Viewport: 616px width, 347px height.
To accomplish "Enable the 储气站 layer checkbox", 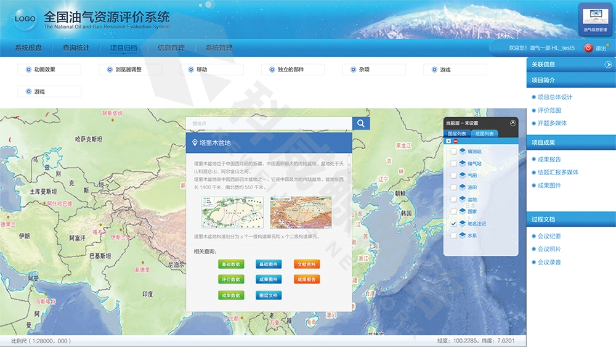I will point(453,163).
